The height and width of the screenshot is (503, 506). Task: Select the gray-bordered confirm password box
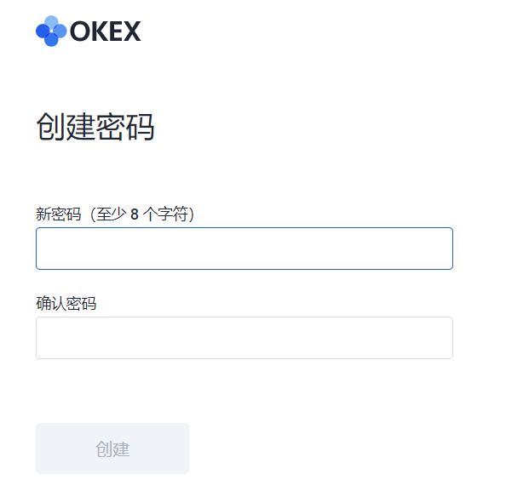(244, 338)
